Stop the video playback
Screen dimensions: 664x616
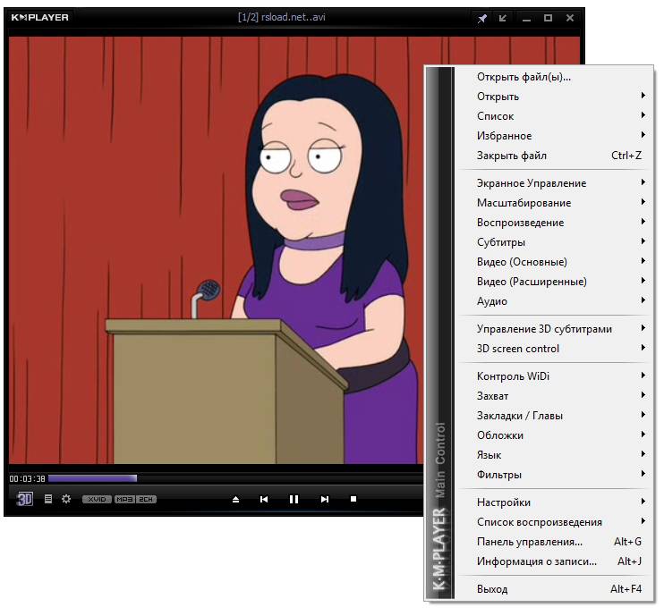click(x=353, y=499)
